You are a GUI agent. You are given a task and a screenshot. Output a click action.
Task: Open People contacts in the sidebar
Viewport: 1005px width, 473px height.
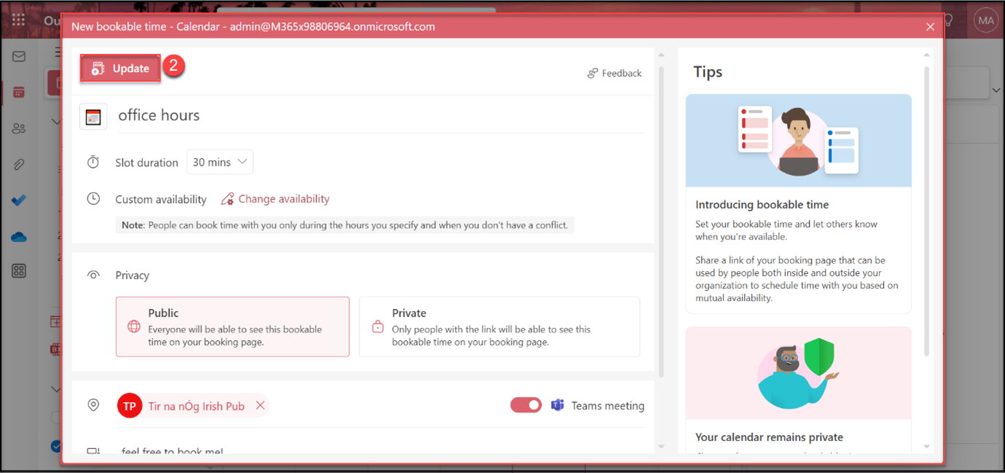(19, 128)
